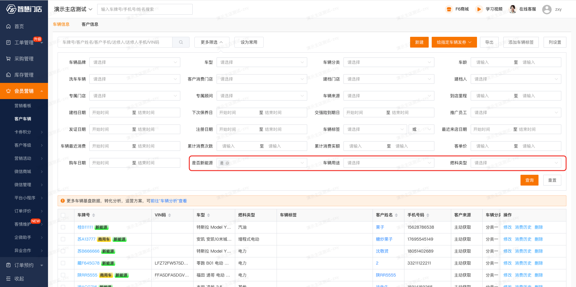Click the orange 查询 button

point(529,180)
